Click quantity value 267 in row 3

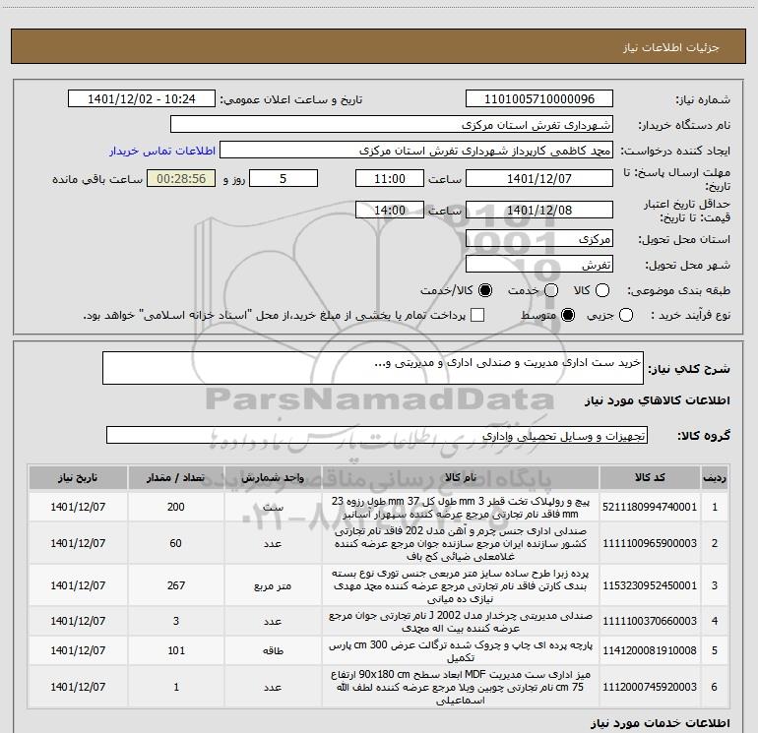tap(176, 585)
